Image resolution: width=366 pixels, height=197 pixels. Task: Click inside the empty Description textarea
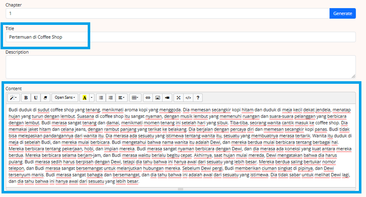point(180,67)
